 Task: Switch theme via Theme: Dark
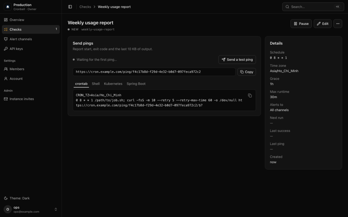pos(31,198)
